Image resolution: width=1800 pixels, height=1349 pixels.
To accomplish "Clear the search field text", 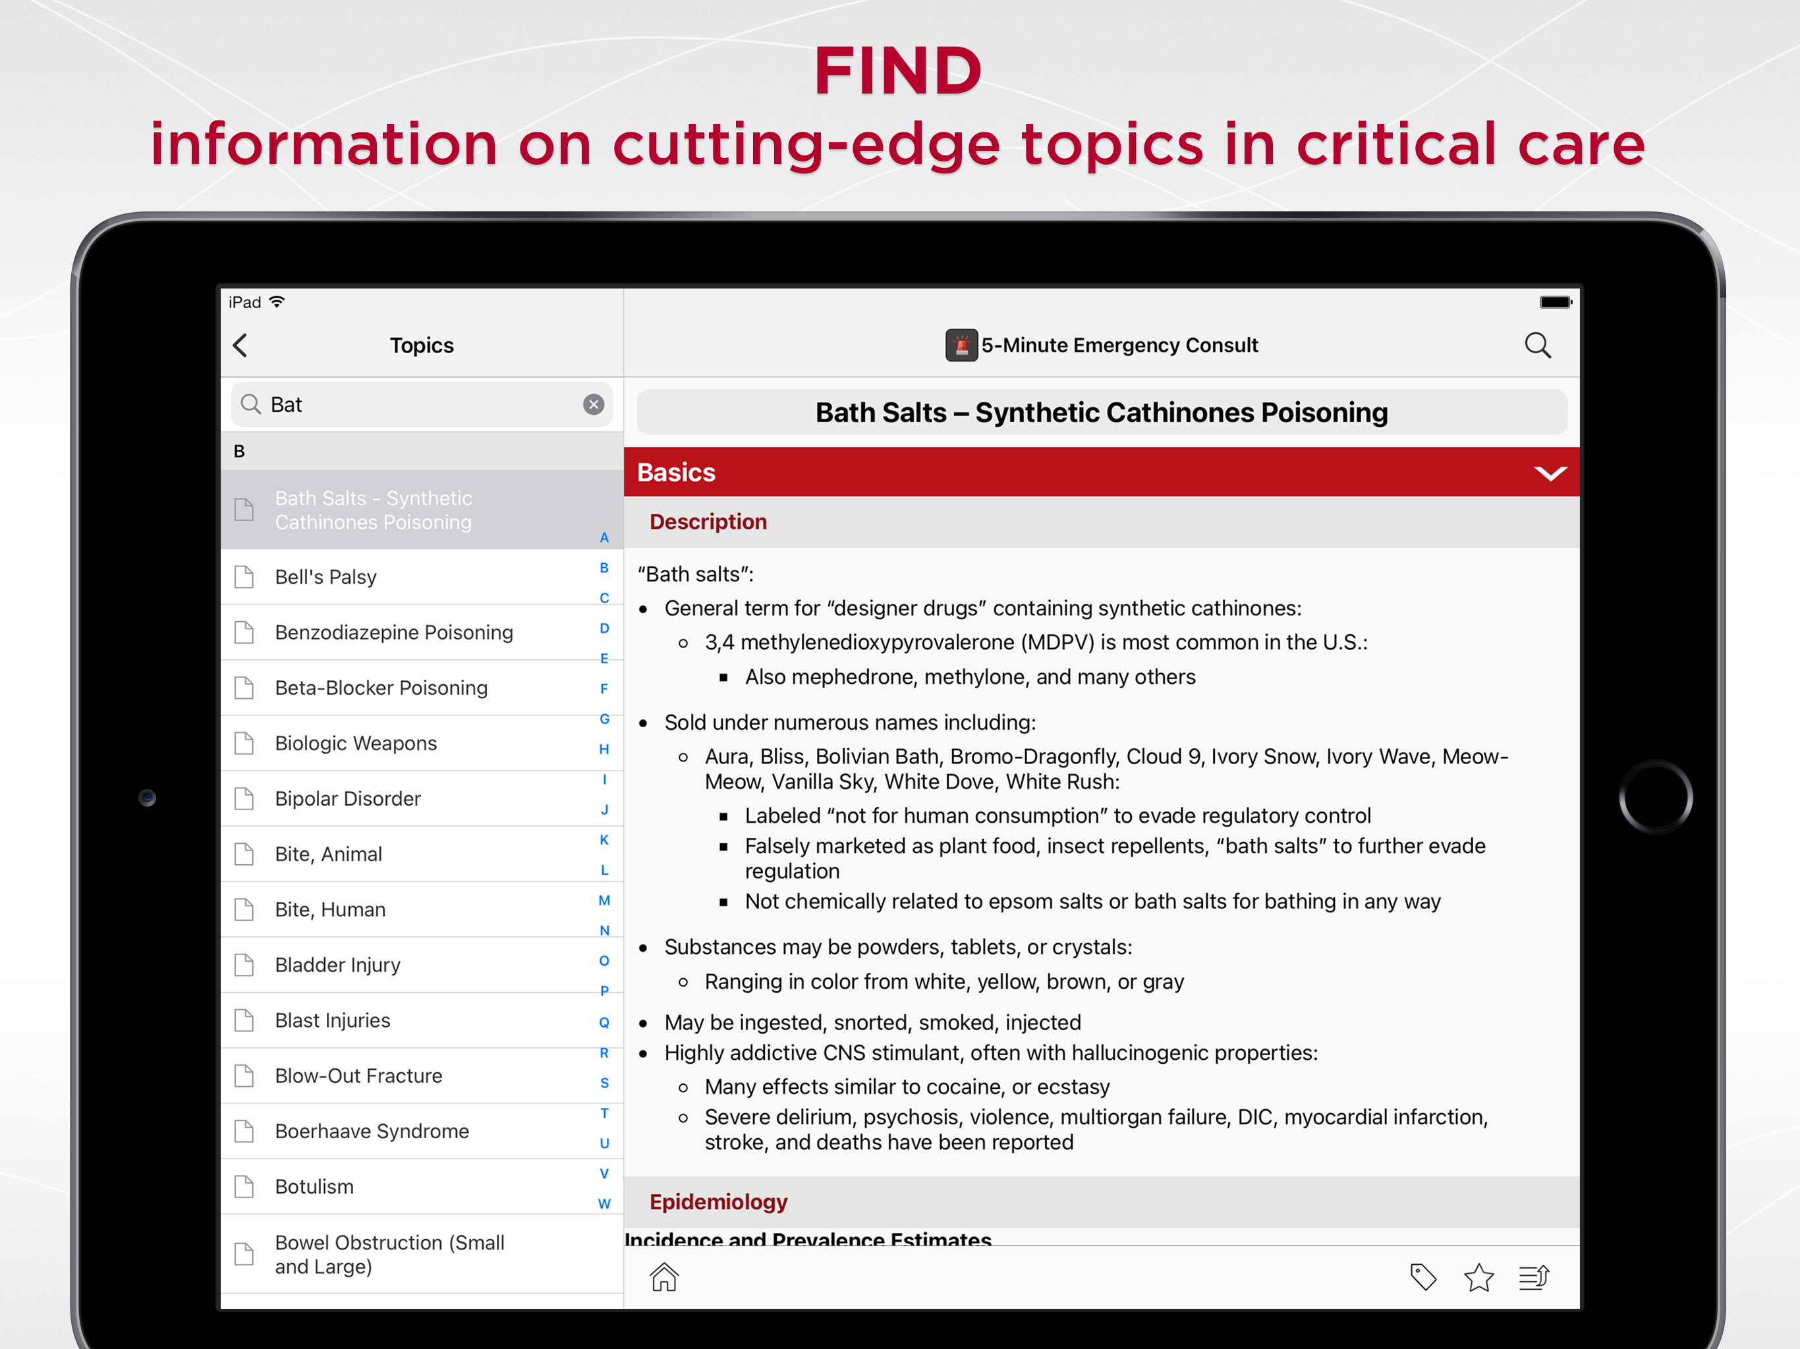I will [593, 404].
